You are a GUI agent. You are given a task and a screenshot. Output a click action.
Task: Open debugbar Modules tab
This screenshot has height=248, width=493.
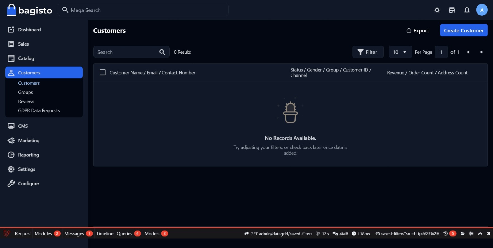point(48,233)
